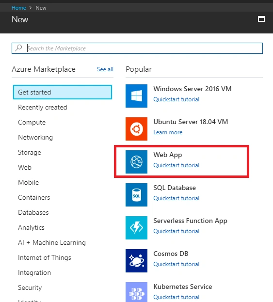This screenshot has width=273, height=302.
Task: Open the Databases category
Action: tap(33, 212)
